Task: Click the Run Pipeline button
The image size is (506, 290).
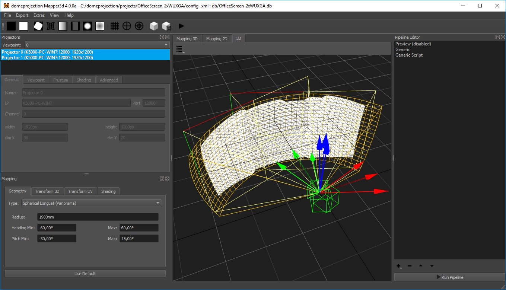Action: tap(449, 277)
